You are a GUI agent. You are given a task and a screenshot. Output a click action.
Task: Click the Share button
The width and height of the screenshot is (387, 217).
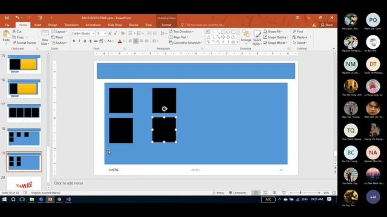pos(327,25)
